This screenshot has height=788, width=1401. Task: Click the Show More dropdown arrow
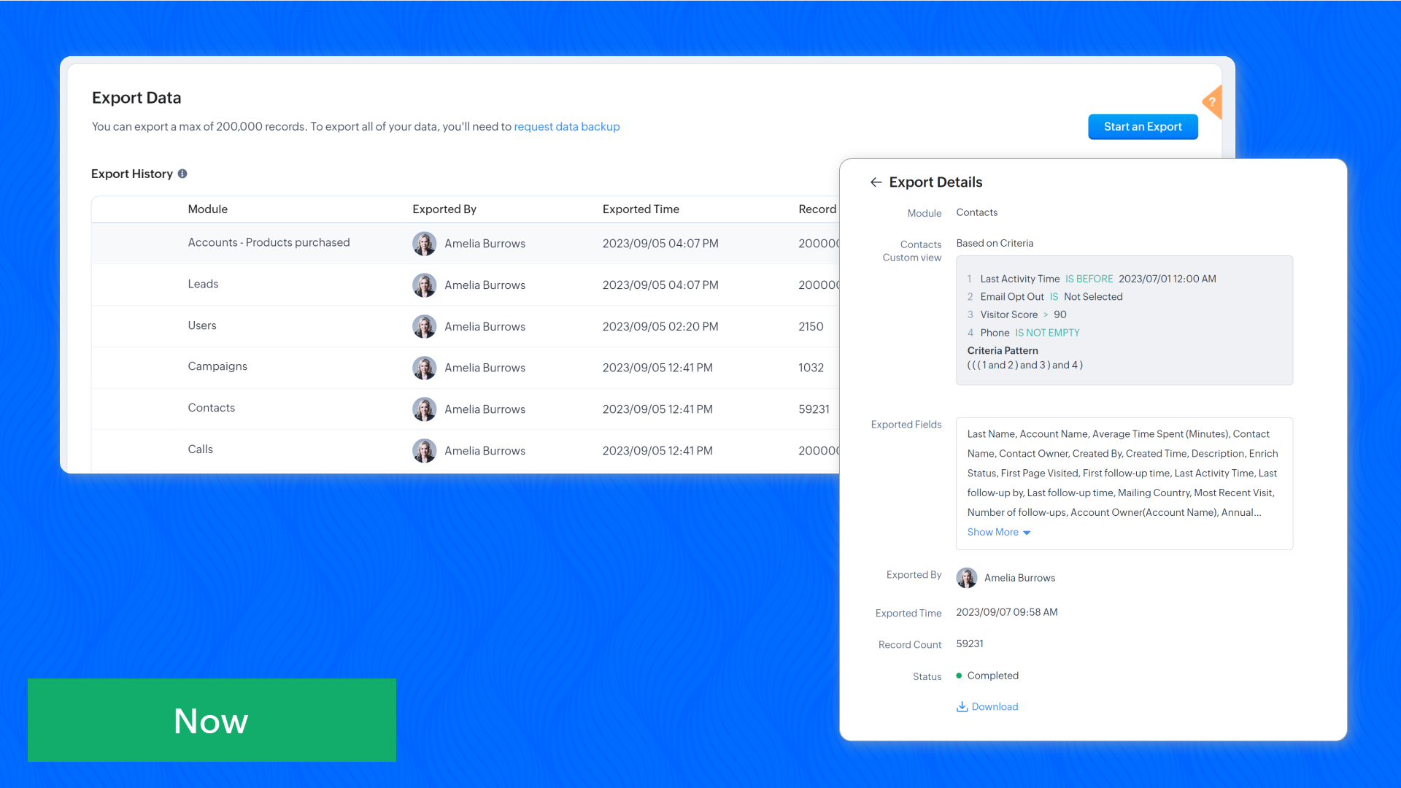tap(1027, 533)
